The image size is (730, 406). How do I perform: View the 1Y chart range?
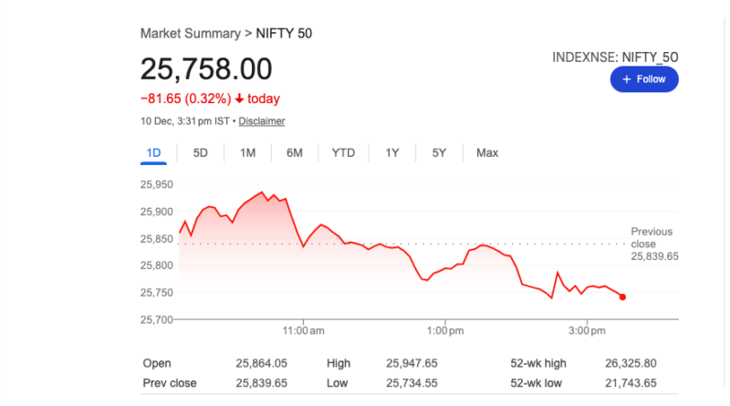pyautogui.click(x=391, y=152)
